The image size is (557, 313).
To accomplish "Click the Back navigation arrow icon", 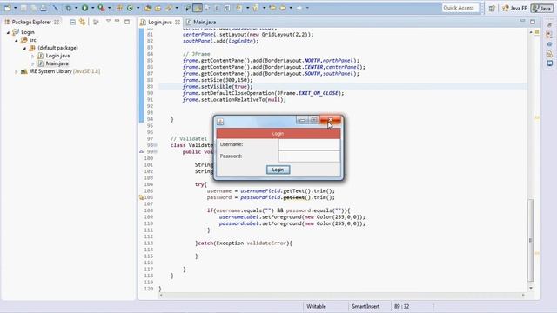I will point(283,8).
